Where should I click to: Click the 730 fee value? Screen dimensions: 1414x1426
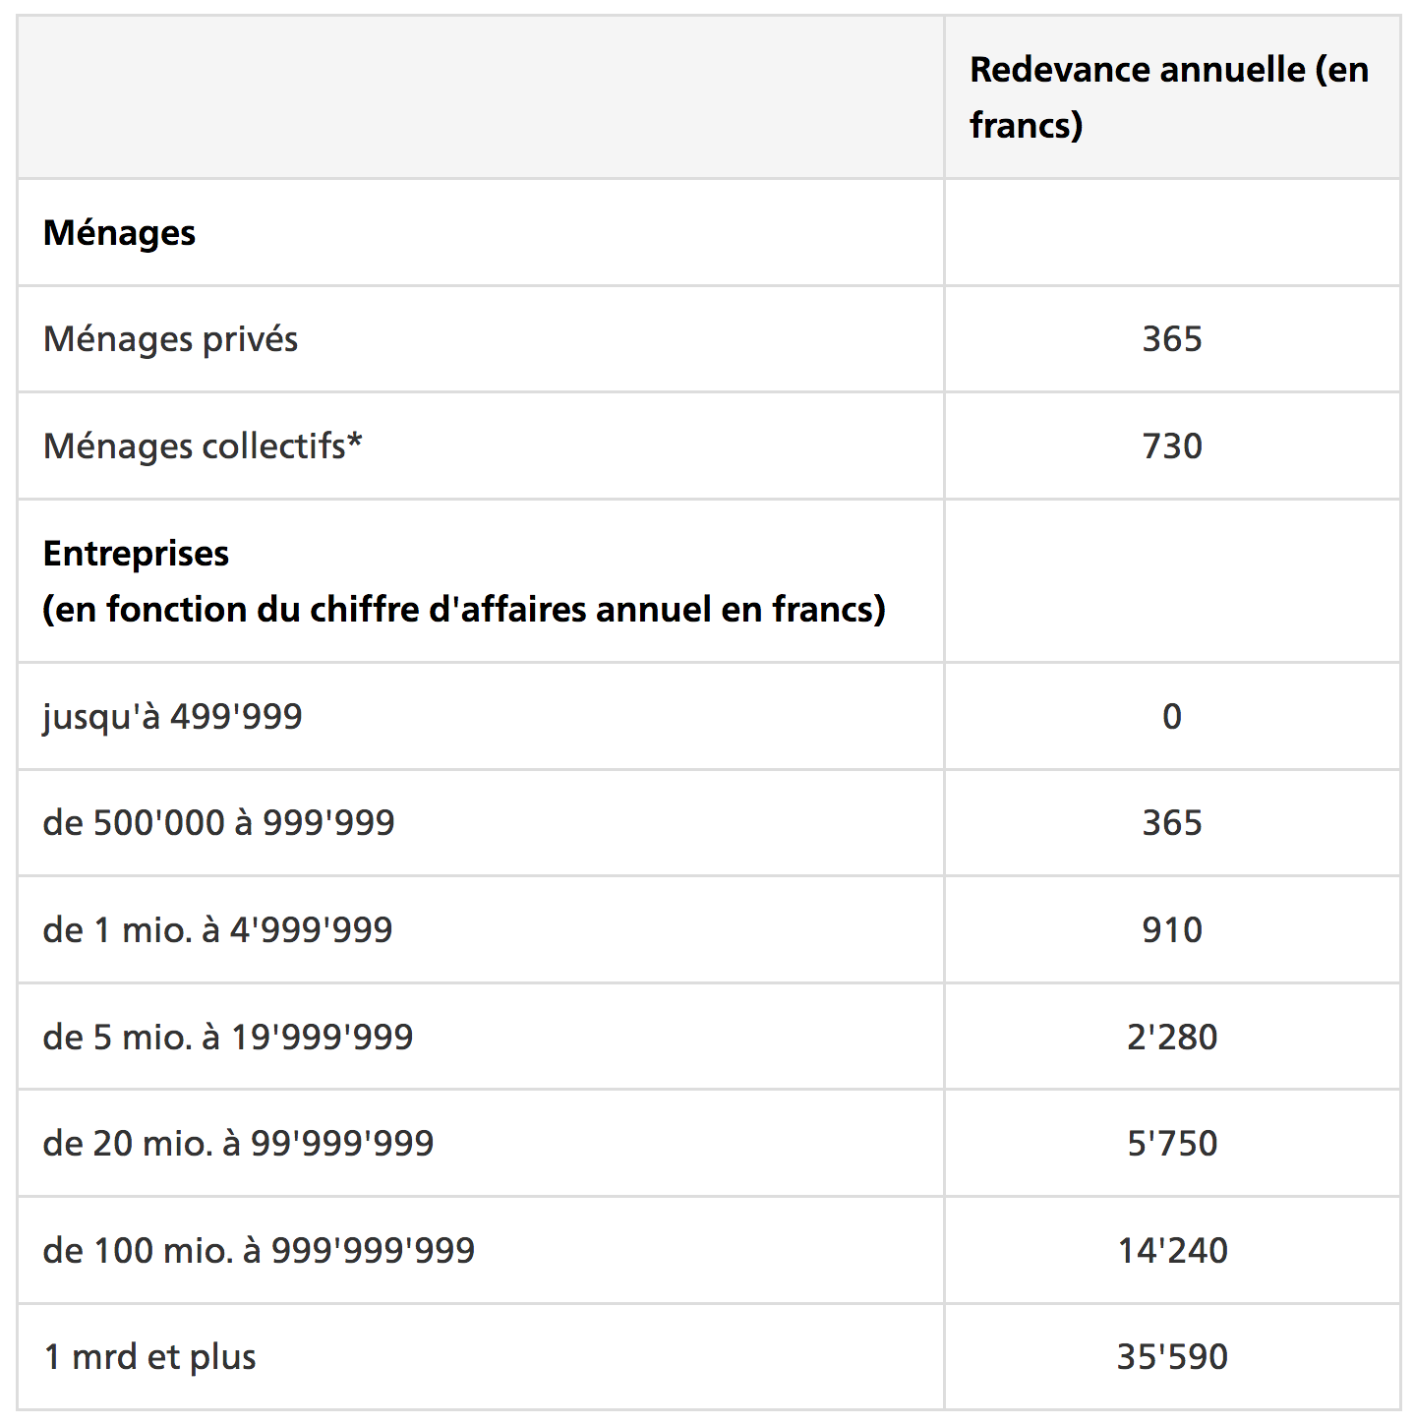coord(1171,446)
